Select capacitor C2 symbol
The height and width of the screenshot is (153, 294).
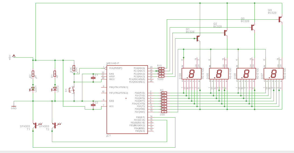93,105
